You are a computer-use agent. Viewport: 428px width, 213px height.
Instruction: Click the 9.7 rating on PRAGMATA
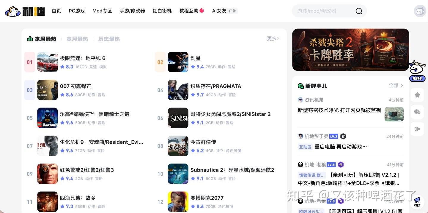coord(200,95)
